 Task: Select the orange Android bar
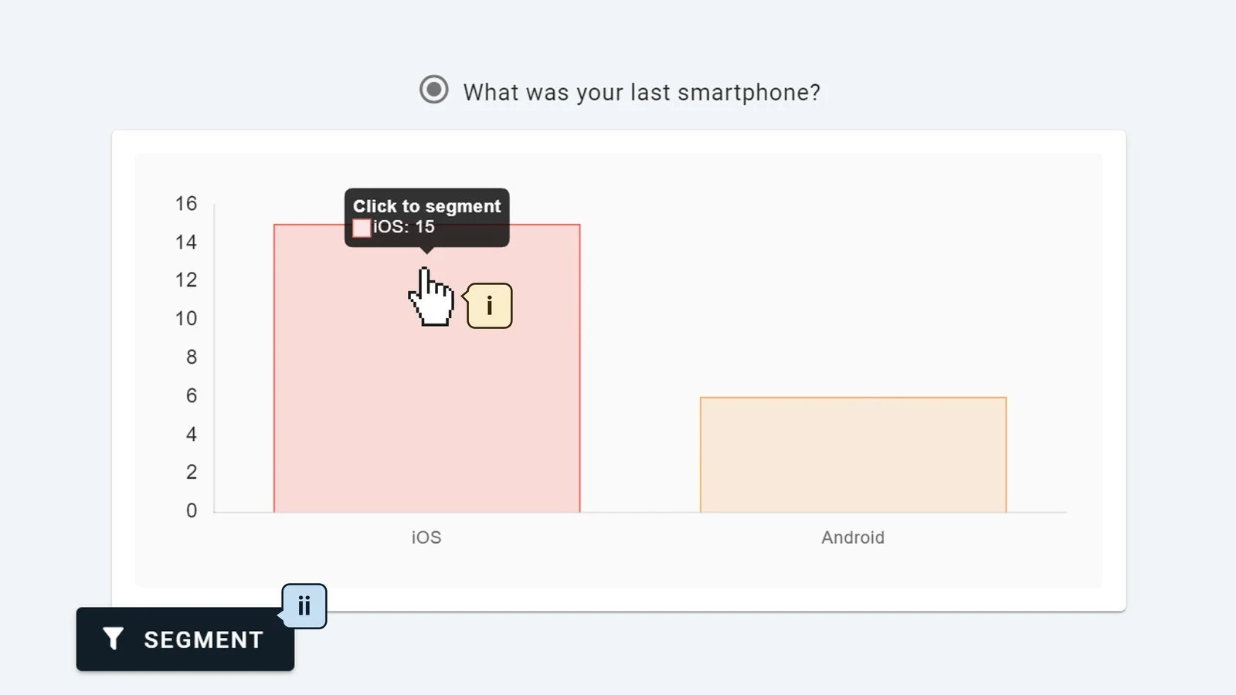[x=853, y=455]
